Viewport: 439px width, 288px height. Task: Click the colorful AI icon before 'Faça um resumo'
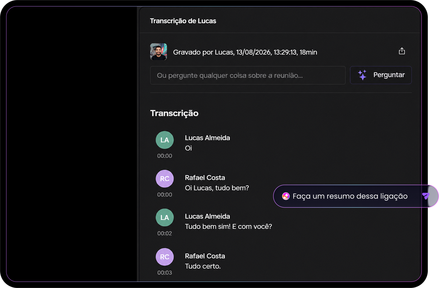286,196
